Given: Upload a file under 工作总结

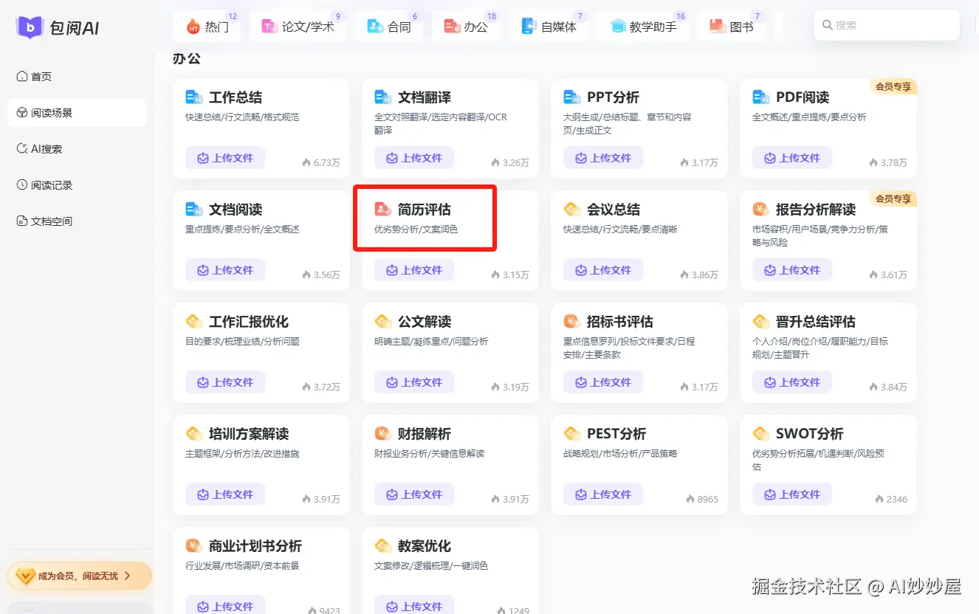Looking at the screenshot, I should 225,158.
